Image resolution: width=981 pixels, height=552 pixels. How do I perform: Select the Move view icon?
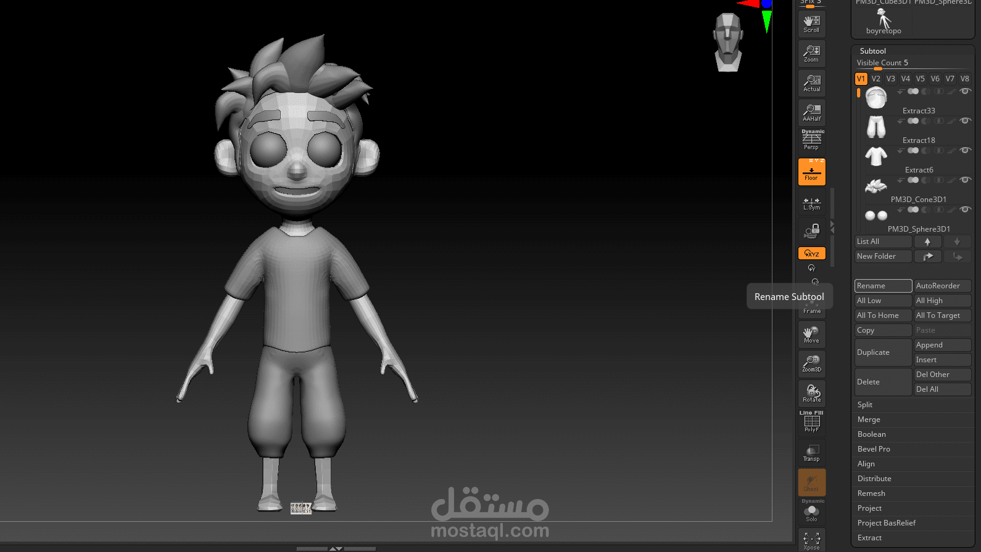[x=811, y=335]
